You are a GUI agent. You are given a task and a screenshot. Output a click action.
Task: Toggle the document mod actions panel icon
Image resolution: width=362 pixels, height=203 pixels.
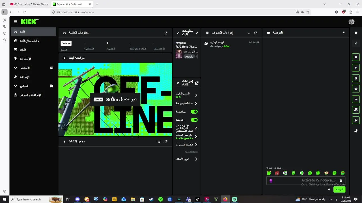pyautogui.click(x=356, y=78)
